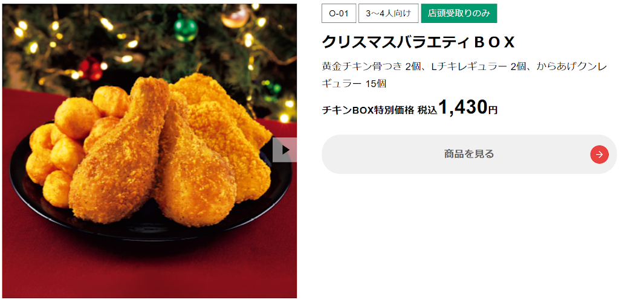This screenshot has height=300, width=619.
Task: Click the green 店頭受取りのみ badge
Action: (x=459, y=13)
